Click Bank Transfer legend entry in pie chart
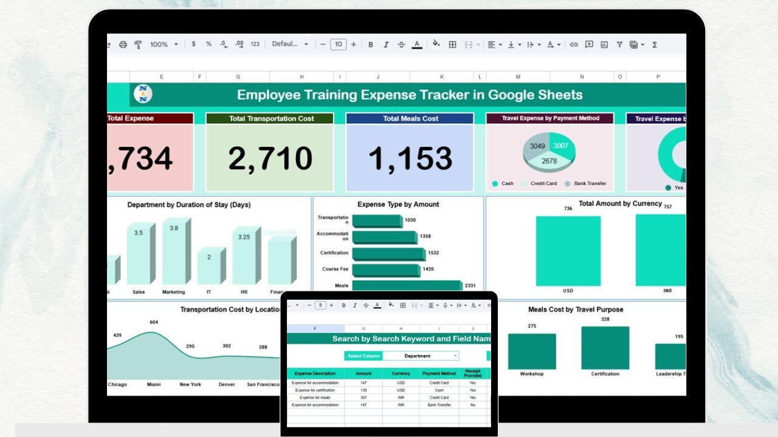The height and width of the screenshot is (437, 778). [x=587, y=183]
